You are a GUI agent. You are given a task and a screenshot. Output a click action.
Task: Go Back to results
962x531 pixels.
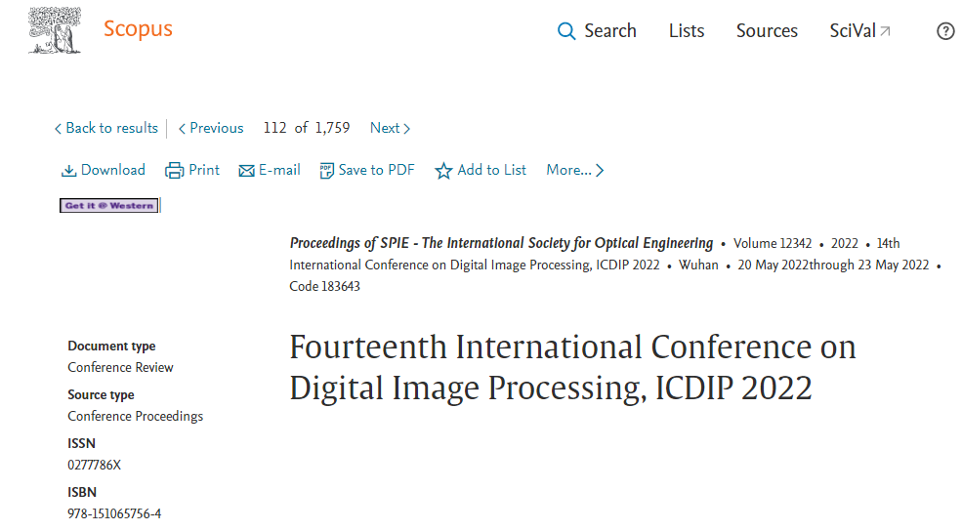106,128
